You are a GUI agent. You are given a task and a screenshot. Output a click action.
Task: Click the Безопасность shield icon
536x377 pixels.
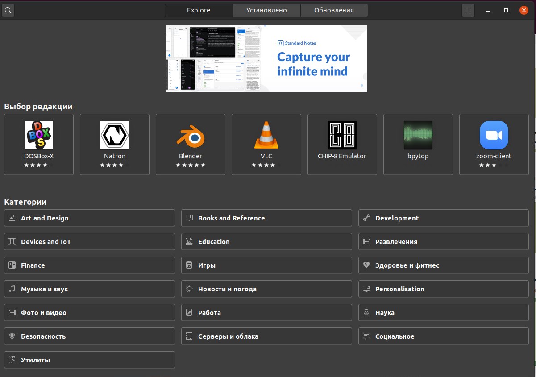pyautogui.click(x=12, y=336)
